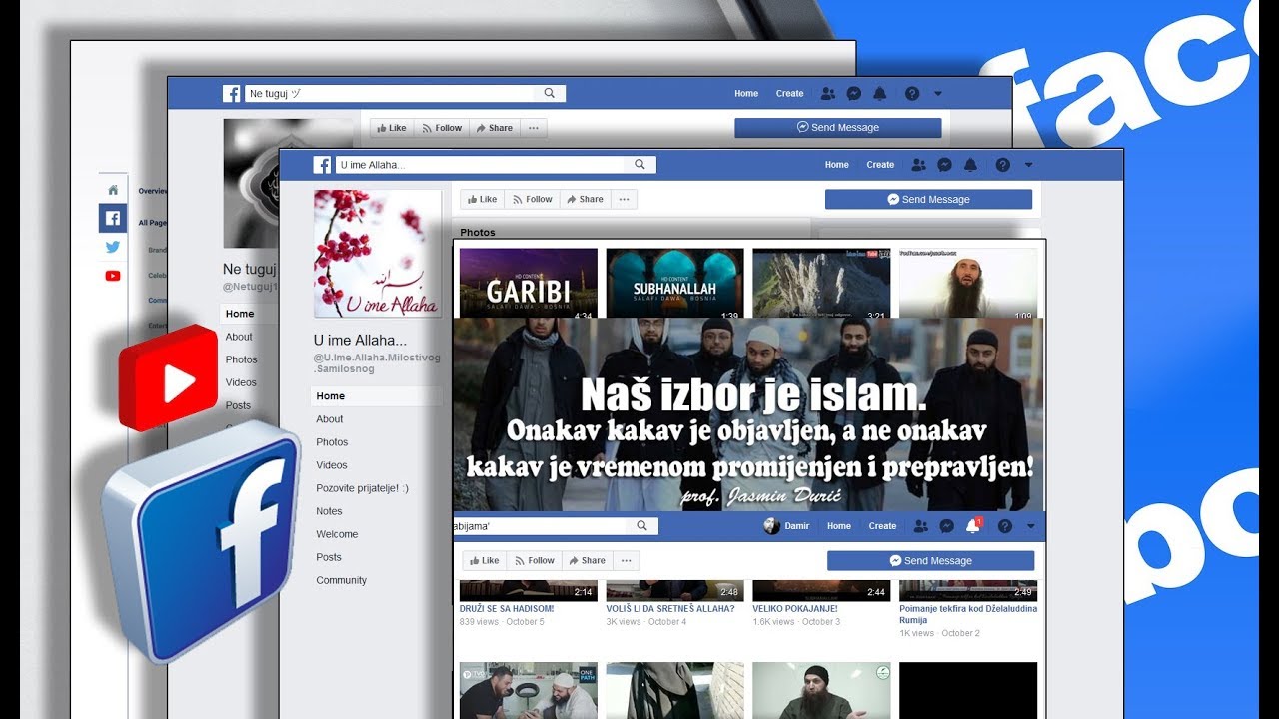Click Facebook logo in Ne tuguj window

click(231, 94)
